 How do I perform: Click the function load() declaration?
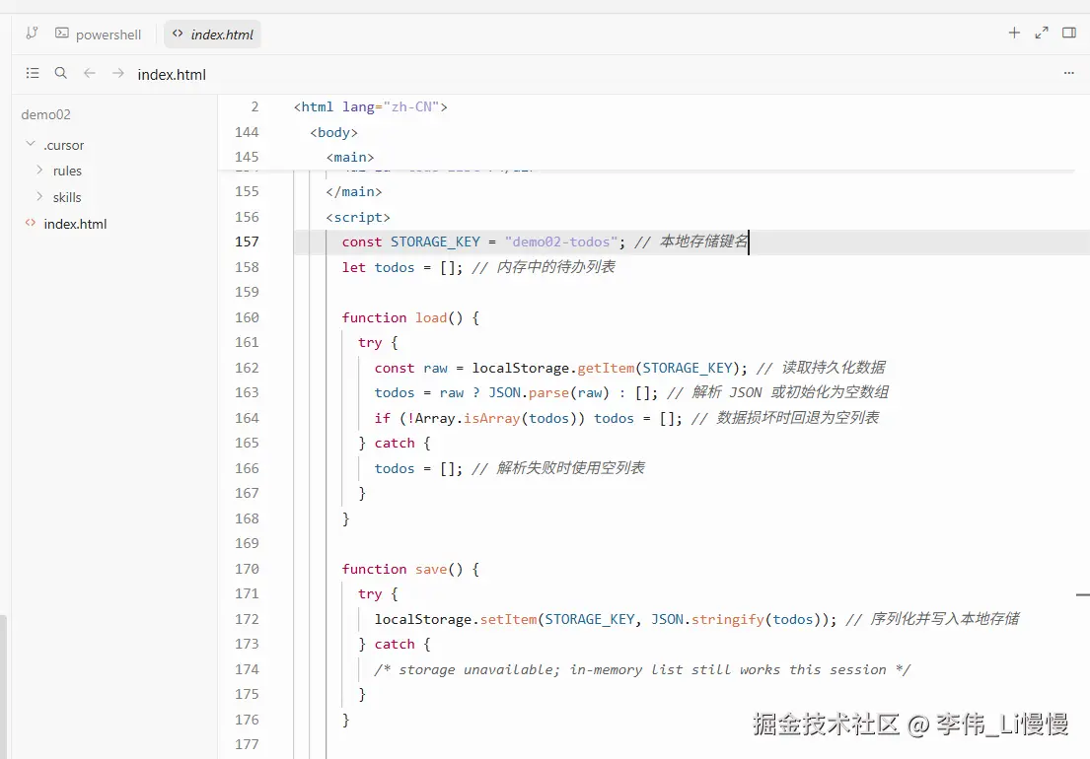pyautogui.click(x=410, y=317)
